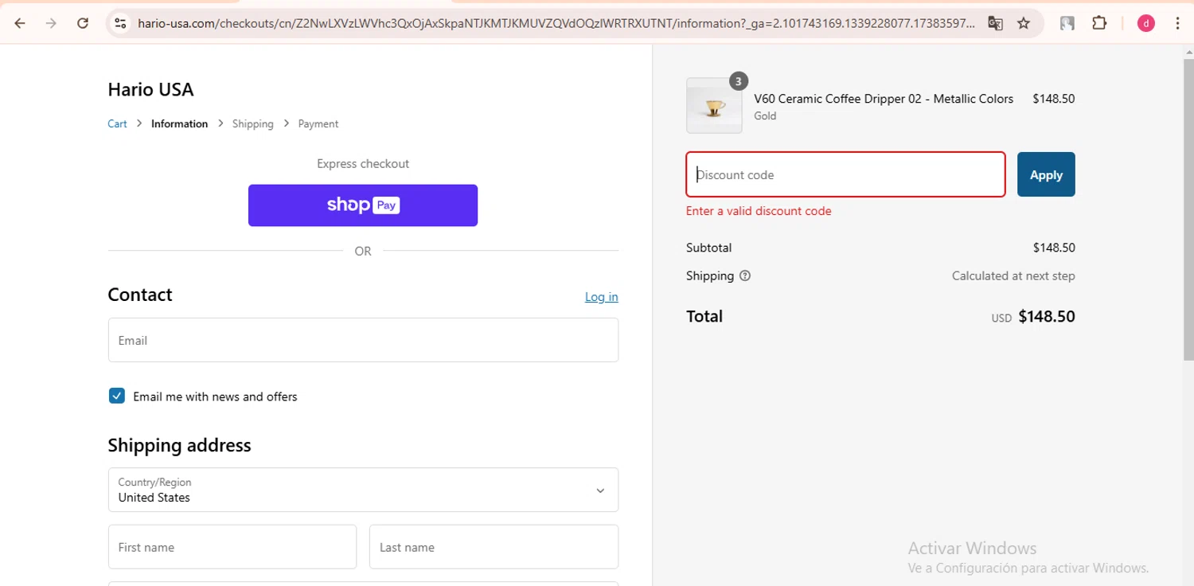Open site information icon in address bar
Screen dimensions: 1194x586
point(120,23)
